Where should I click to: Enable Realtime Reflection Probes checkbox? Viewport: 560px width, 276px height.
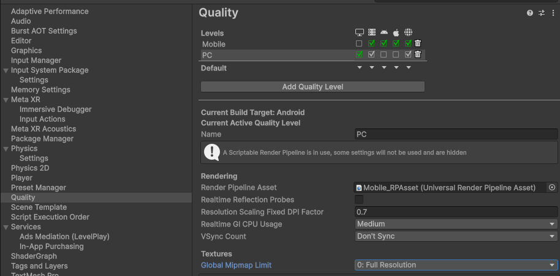point(359,200)
